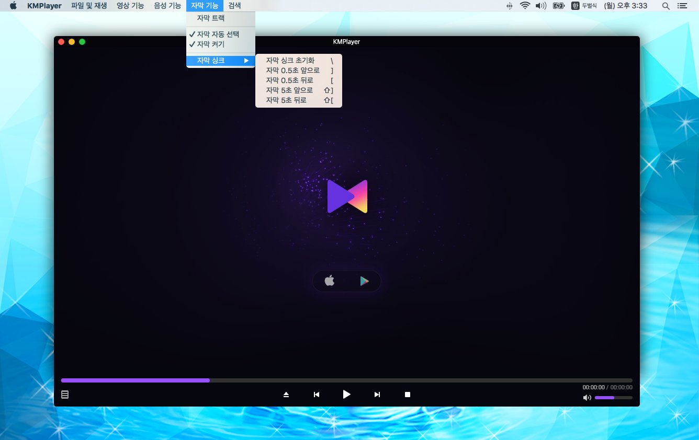Image resolution: width=699 pixels, height=440 pixels.
Task: Click the Play button in player controls
Action: tap(346, 395)
